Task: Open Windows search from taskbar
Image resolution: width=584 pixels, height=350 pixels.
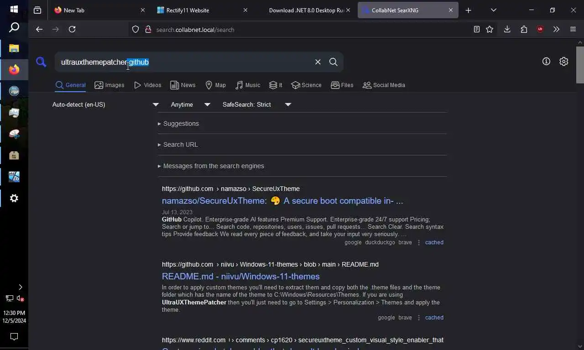Action: [x=14, y=28]
